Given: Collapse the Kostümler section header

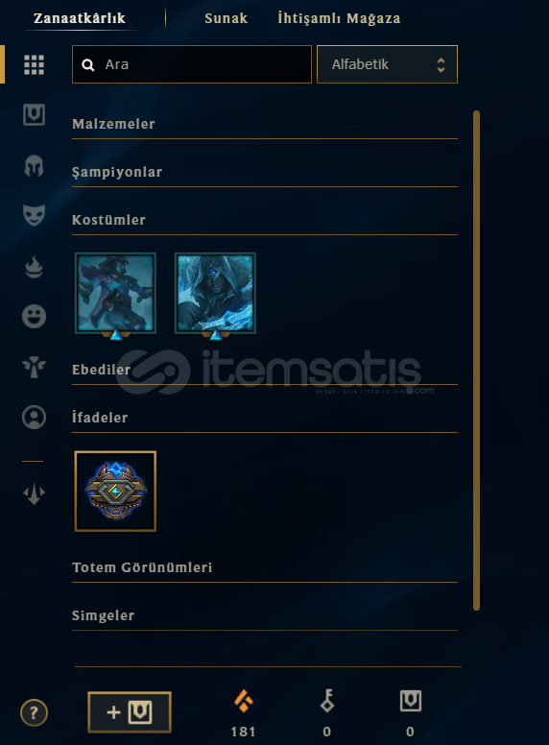Looking at the screenshot, I should [265, 221].
